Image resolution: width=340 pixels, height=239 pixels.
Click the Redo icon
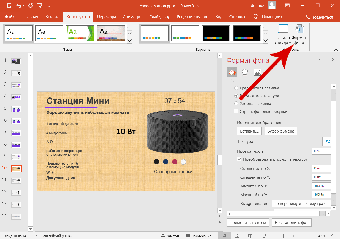coord(31,6)
